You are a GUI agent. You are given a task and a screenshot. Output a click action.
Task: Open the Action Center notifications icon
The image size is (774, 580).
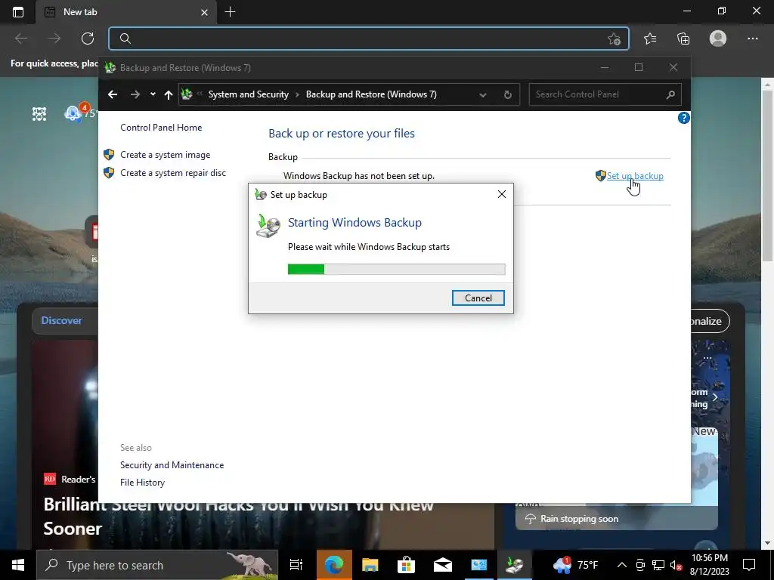(x=749, y=565)
